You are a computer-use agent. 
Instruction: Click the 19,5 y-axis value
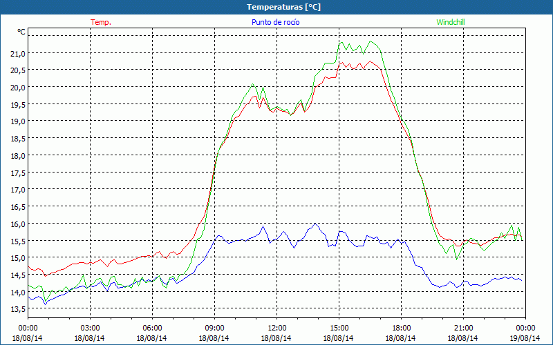point(19,105)
